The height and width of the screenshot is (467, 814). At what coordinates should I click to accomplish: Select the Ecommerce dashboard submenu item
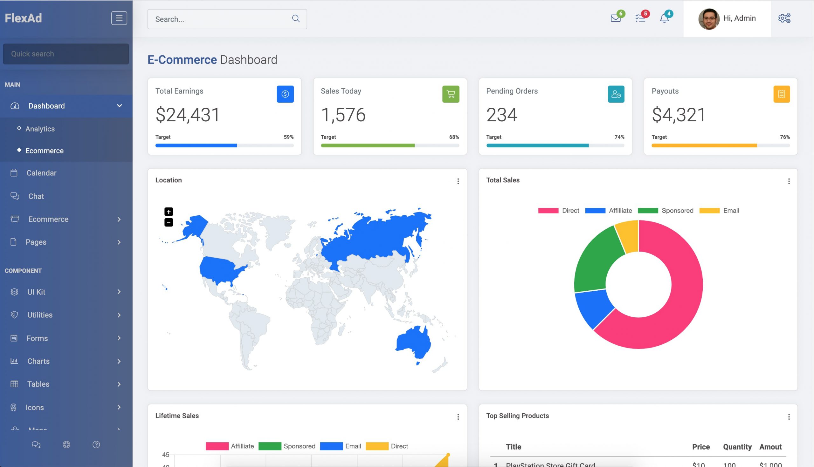[x=66, y=151]
